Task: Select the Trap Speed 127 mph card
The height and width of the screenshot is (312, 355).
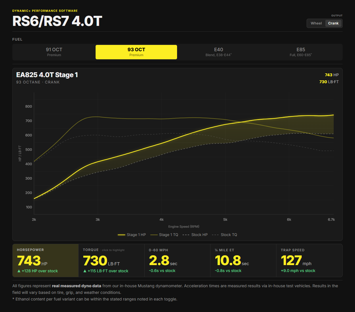Action: [309, 260]
